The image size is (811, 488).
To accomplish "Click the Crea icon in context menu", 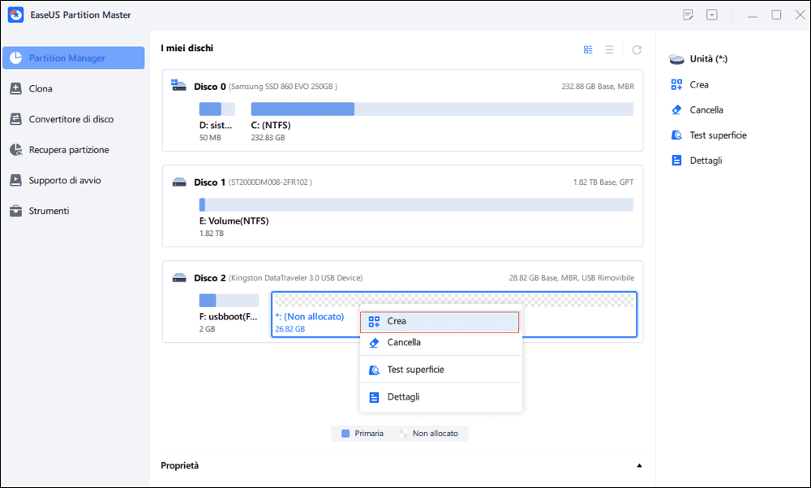I will point(374,322).
